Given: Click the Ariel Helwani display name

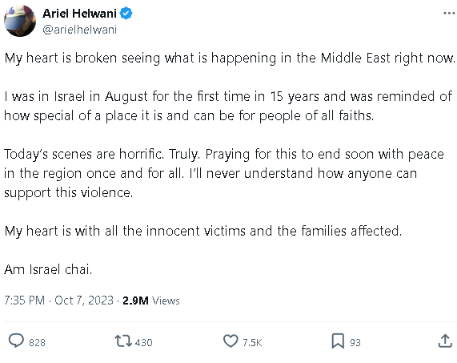Looking at the screenshot, I should tap(79, 14).
